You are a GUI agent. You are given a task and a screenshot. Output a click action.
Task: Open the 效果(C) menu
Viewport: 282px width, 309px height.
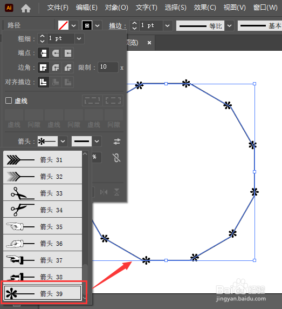point(205,8)
